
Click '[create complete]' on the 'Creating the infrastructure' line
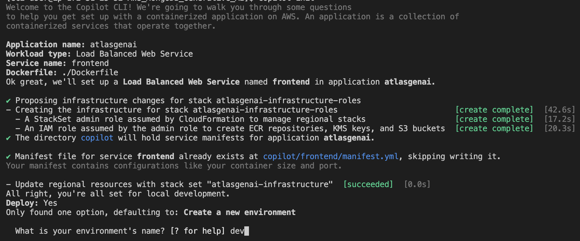(x=494, y=110)
